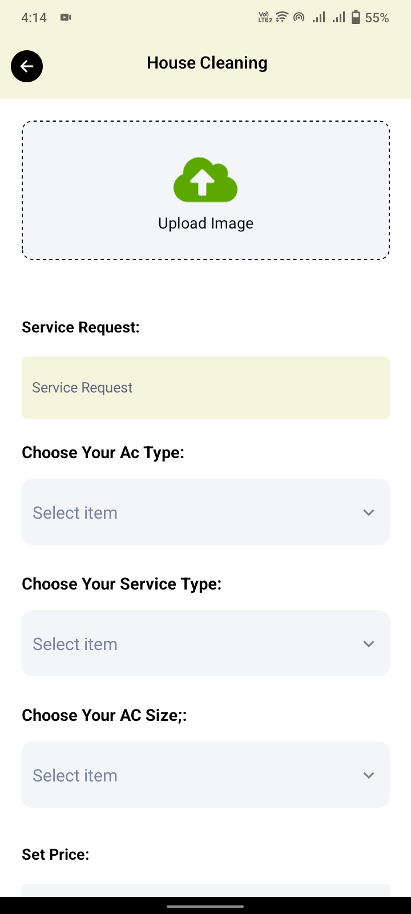Click the Service Request text field
This screenshot has width=411, height=914.
click(x=205, y=388)
